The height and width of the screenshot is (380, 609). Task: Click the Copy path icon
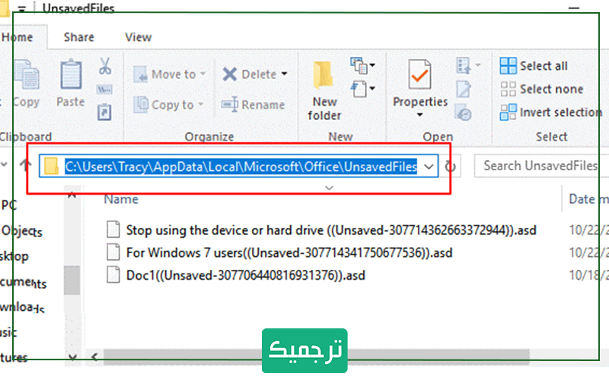(104, 90)
